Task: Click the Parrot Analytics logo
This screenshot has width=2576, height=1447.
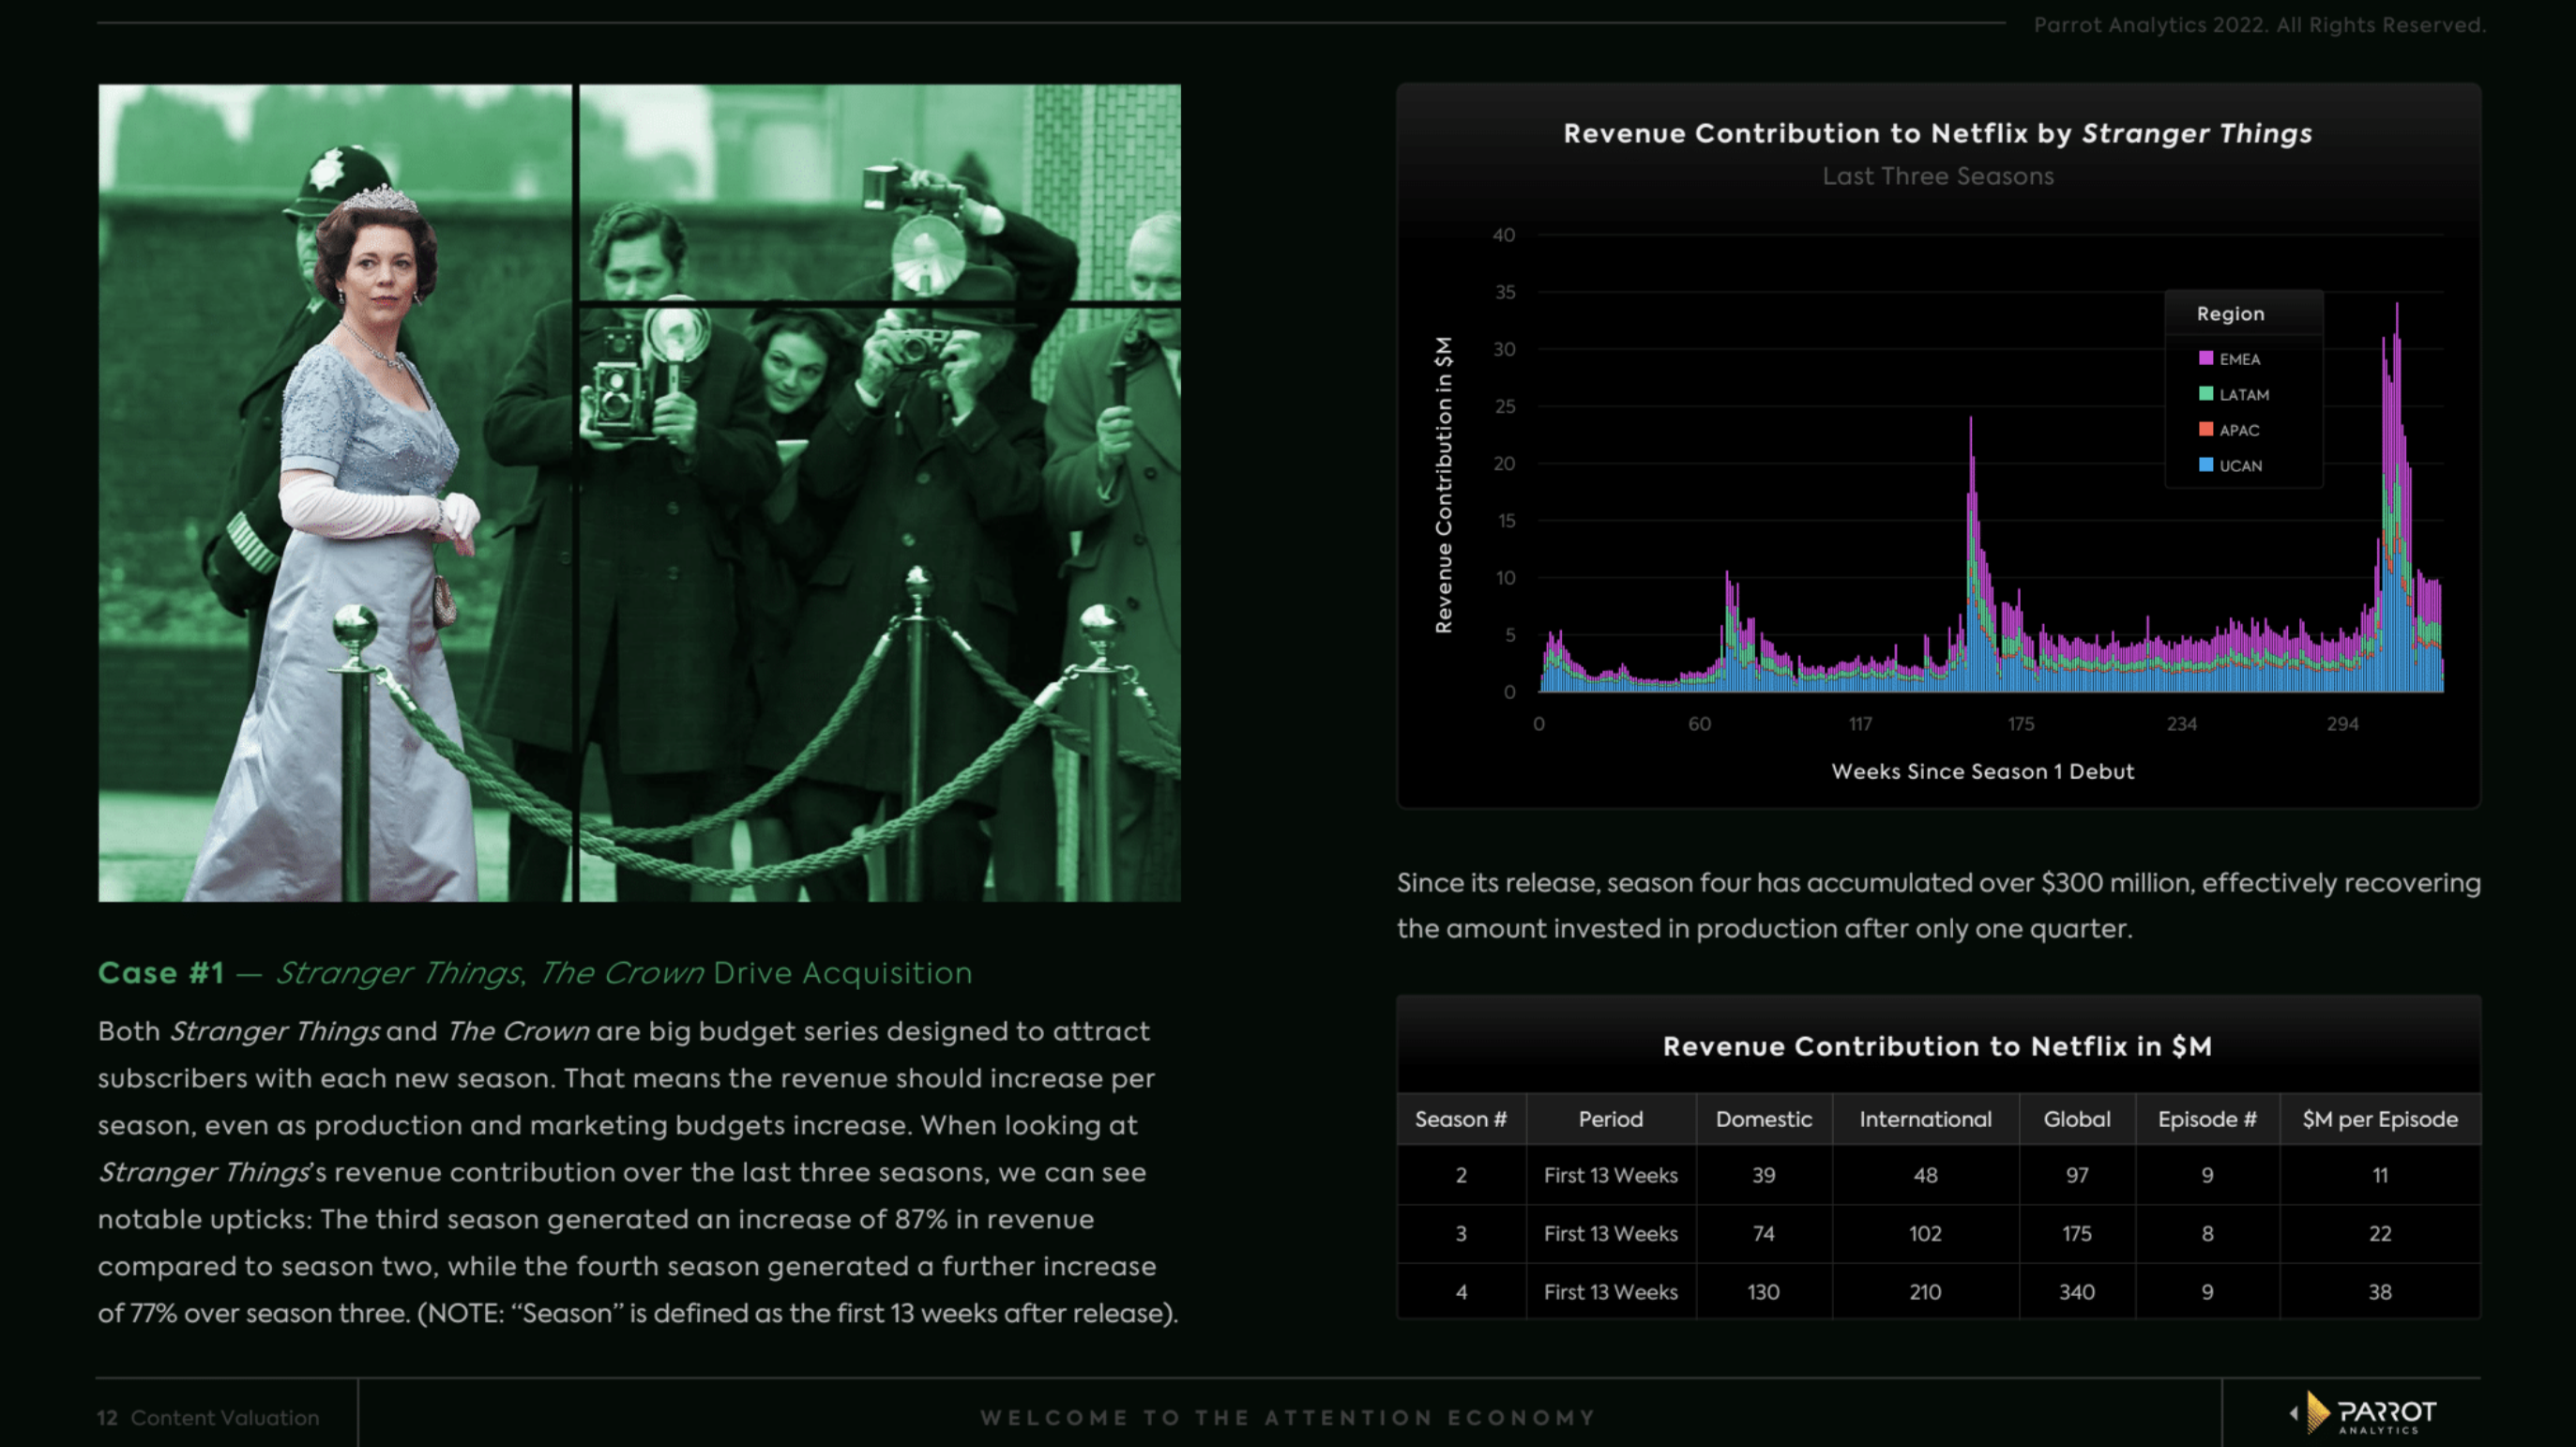Action: (2365, 1414)
